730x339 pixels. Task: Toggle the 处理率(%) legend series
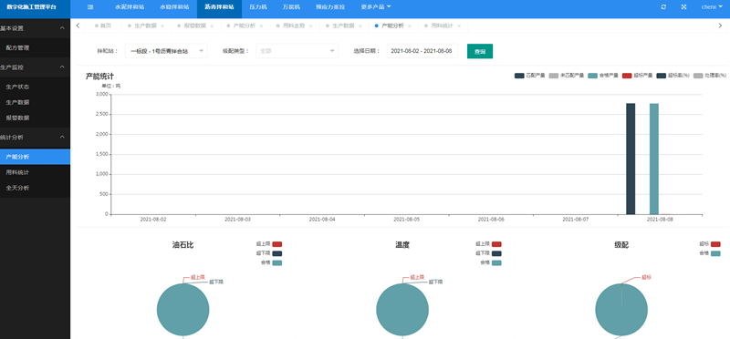coord(710,76)
